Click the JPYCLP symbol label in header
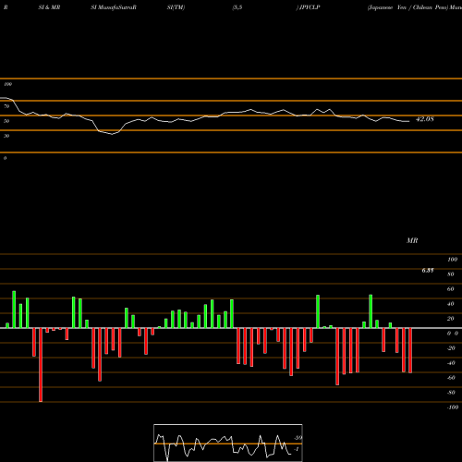Screen dimensions: 462x462 pos(310,7)
